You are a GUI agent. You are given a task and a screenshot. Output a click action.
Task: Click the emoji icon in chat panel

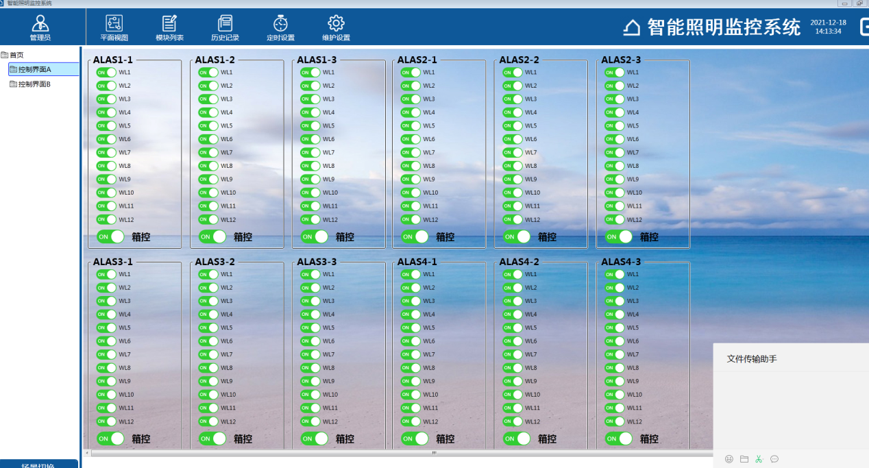(729, 459)
